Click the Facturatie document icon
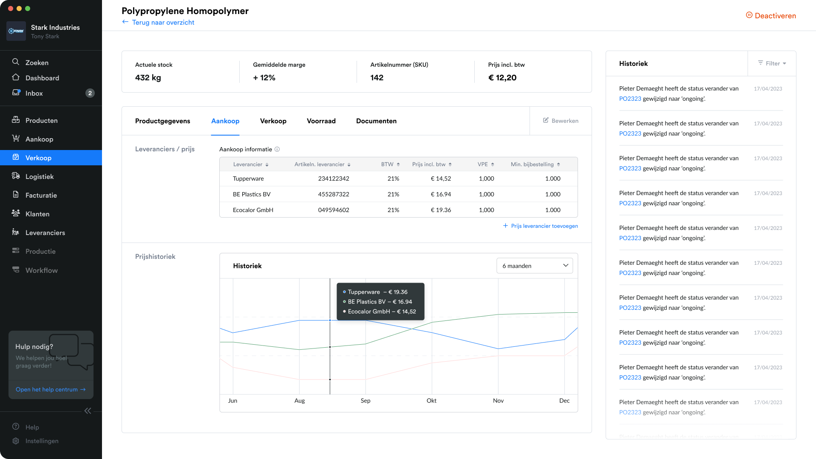This screenshot has width=816, height=459. 16,195
